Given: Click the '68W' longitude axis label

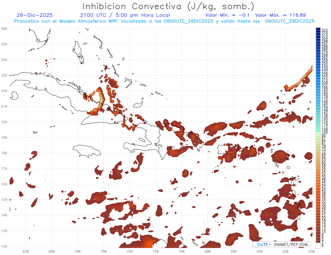Looking at the screenshot, I should pos(207,251).
